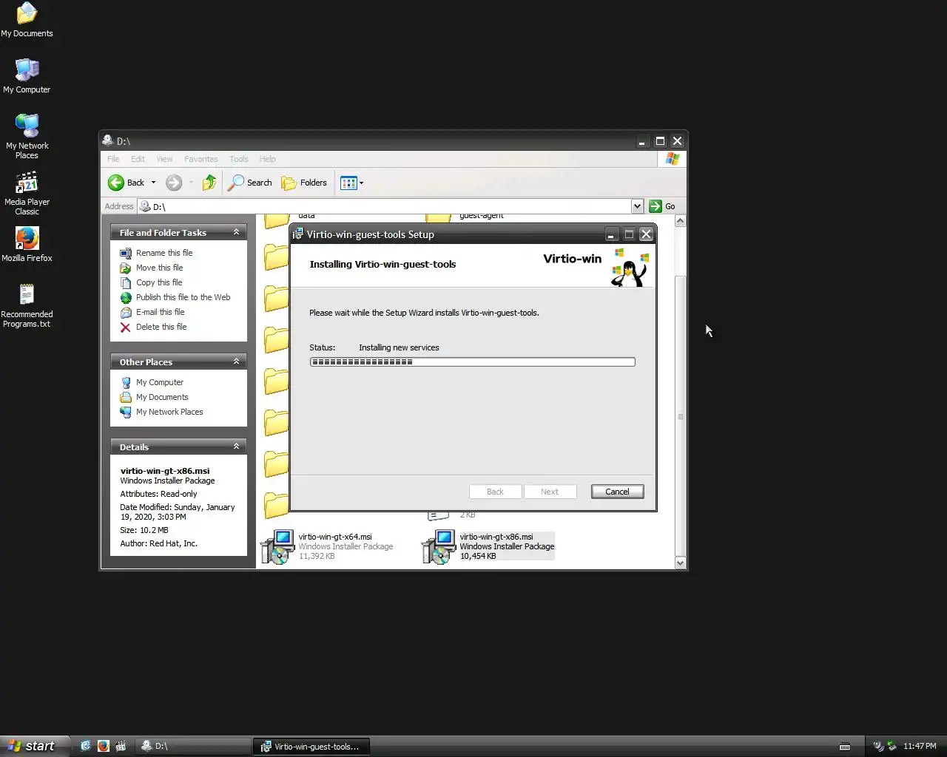Select virtio-win-gt-x64.msi installer icon
947x757 pixels.
pos(277,547)
